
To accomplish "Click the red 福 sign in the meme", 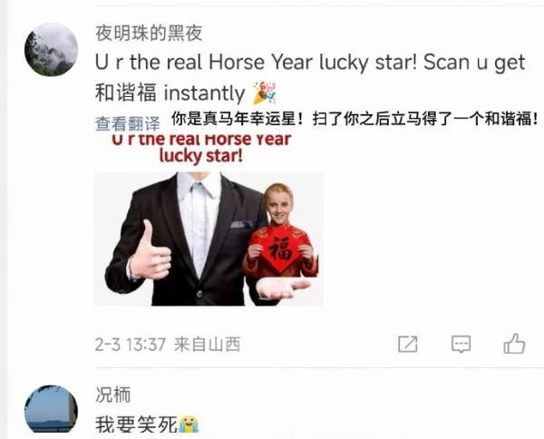I will point(279,249).
